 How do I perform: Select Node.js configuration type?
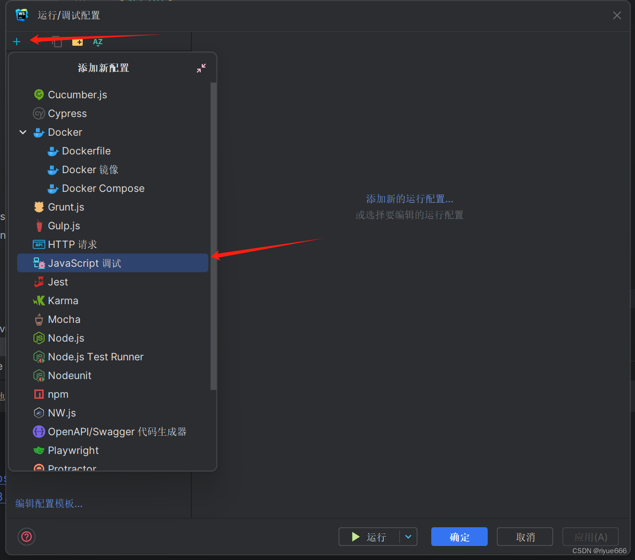(x=112, y=338)
